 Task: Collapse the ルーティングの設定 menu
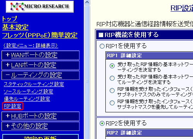tap(37, 75)
